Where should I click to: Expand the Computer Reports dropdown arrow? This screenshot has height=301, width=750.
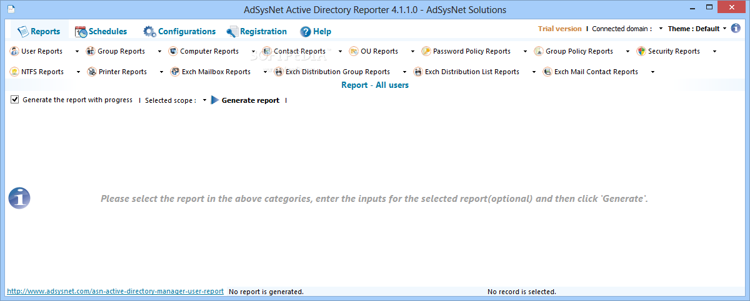pyautogui.click(x=253, y=51)
